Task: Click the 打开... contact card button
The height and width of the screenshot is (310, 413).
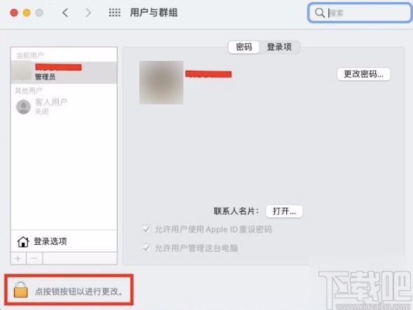Action: tap(284, 211)
